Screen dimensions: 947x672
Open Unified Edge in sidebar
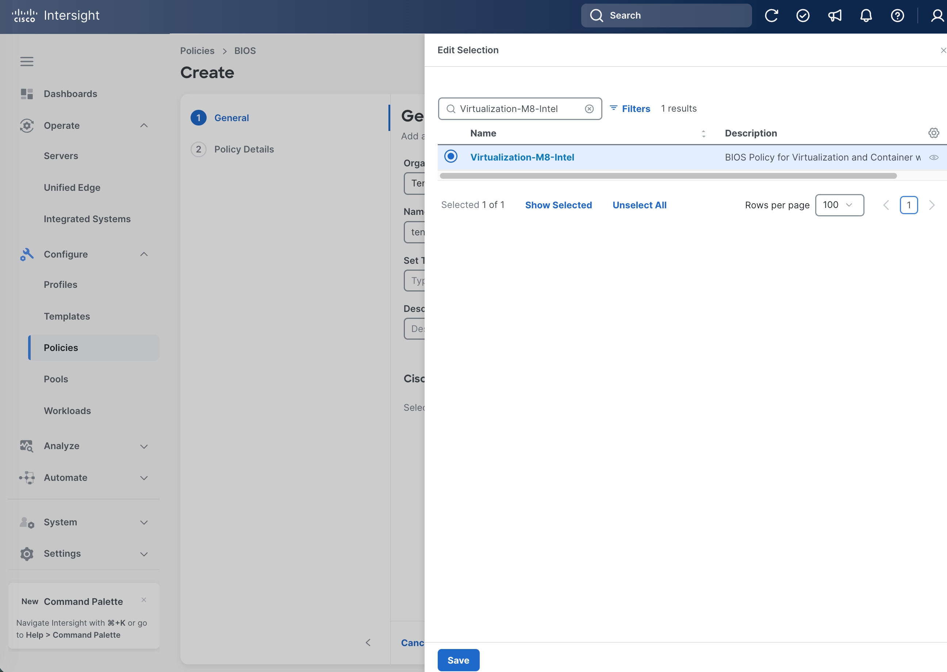pyautogui.click(x=72, y=188)
